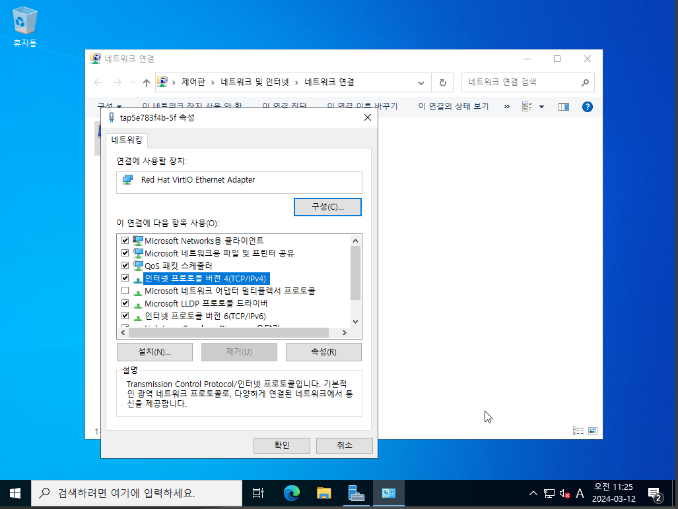678x509 pixels.
Task: Click the taskbar search box
Action: pyautogui.click(x=137, y=493)
